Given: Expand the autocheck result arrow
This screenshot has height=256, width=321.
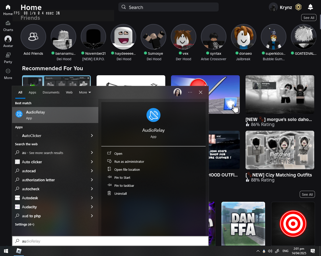Looking at the screenshot, I should [x=92, y=189].
